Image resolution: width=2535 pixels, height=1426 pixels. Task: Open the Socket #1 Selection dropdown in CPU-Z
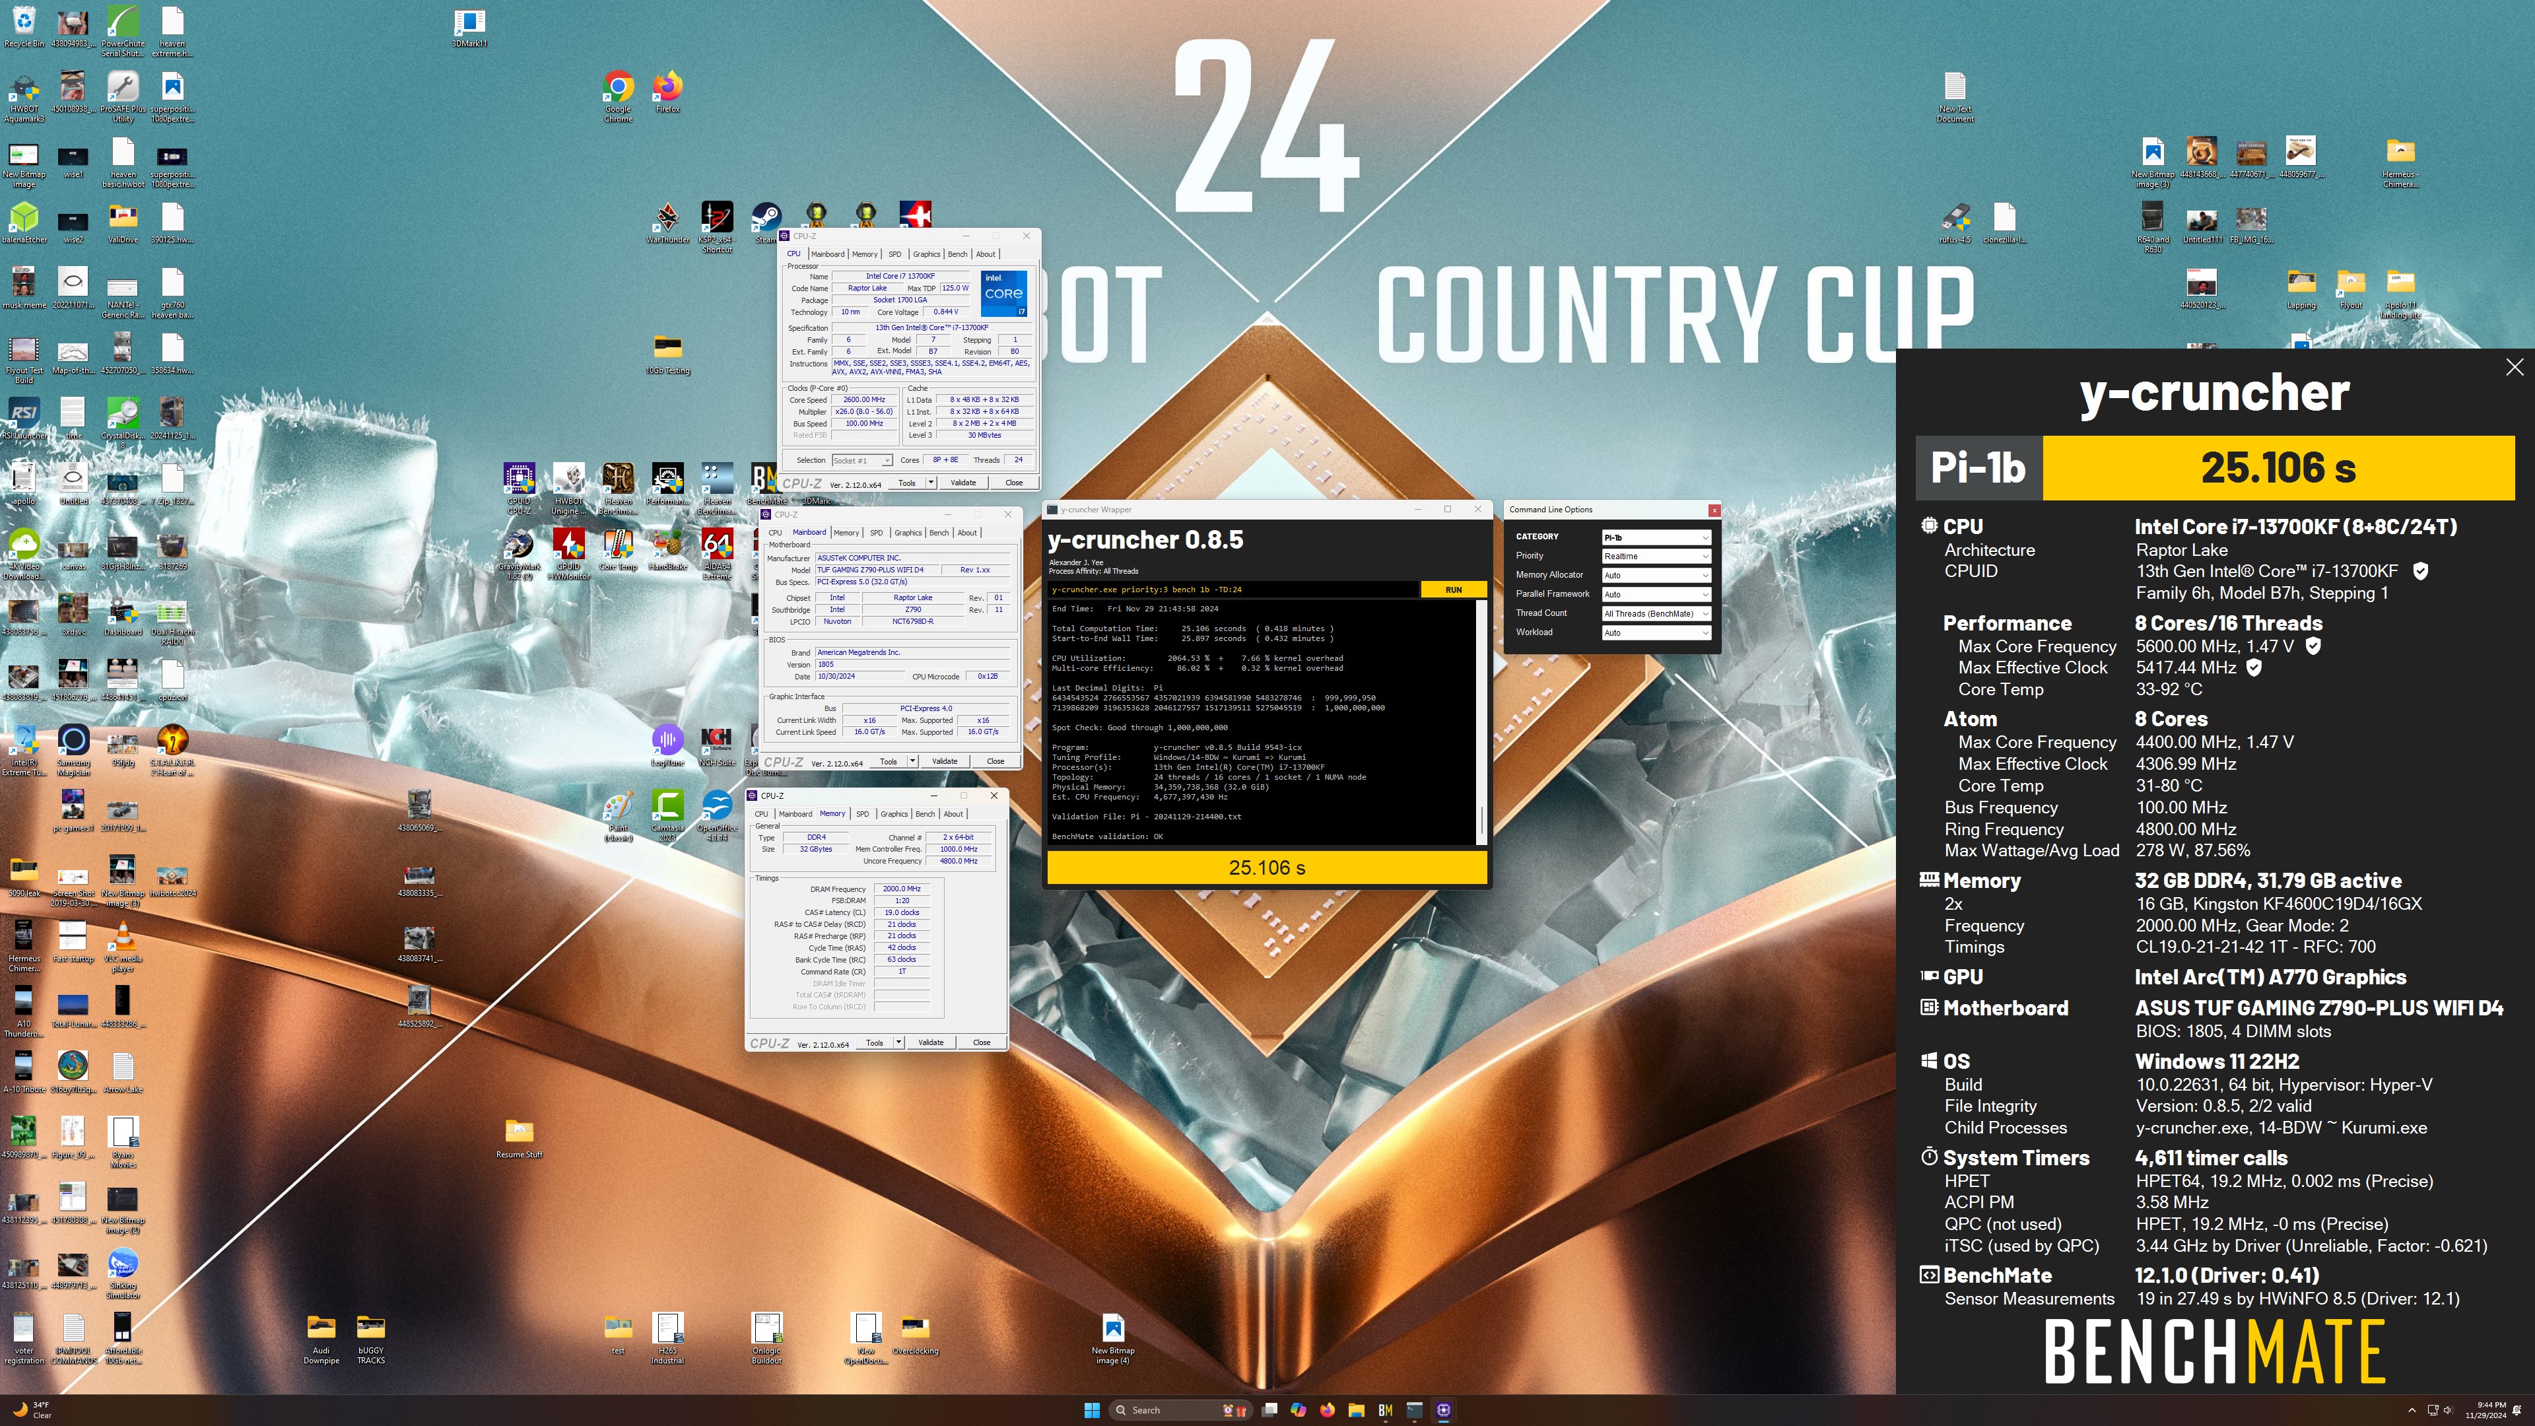[x=862, y=461]
